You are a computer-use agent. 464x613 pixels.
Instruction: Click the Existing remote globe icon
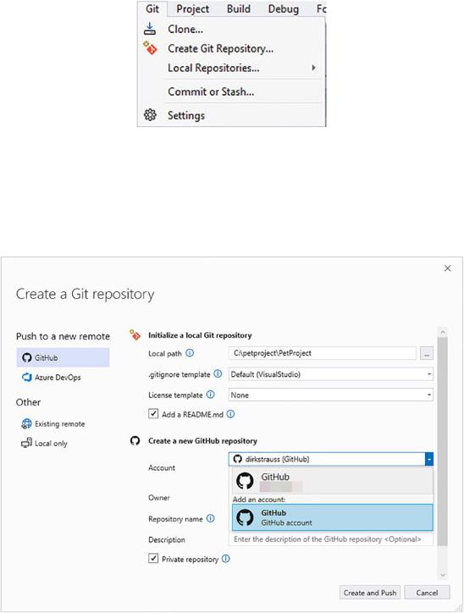(x=26, y=424)
